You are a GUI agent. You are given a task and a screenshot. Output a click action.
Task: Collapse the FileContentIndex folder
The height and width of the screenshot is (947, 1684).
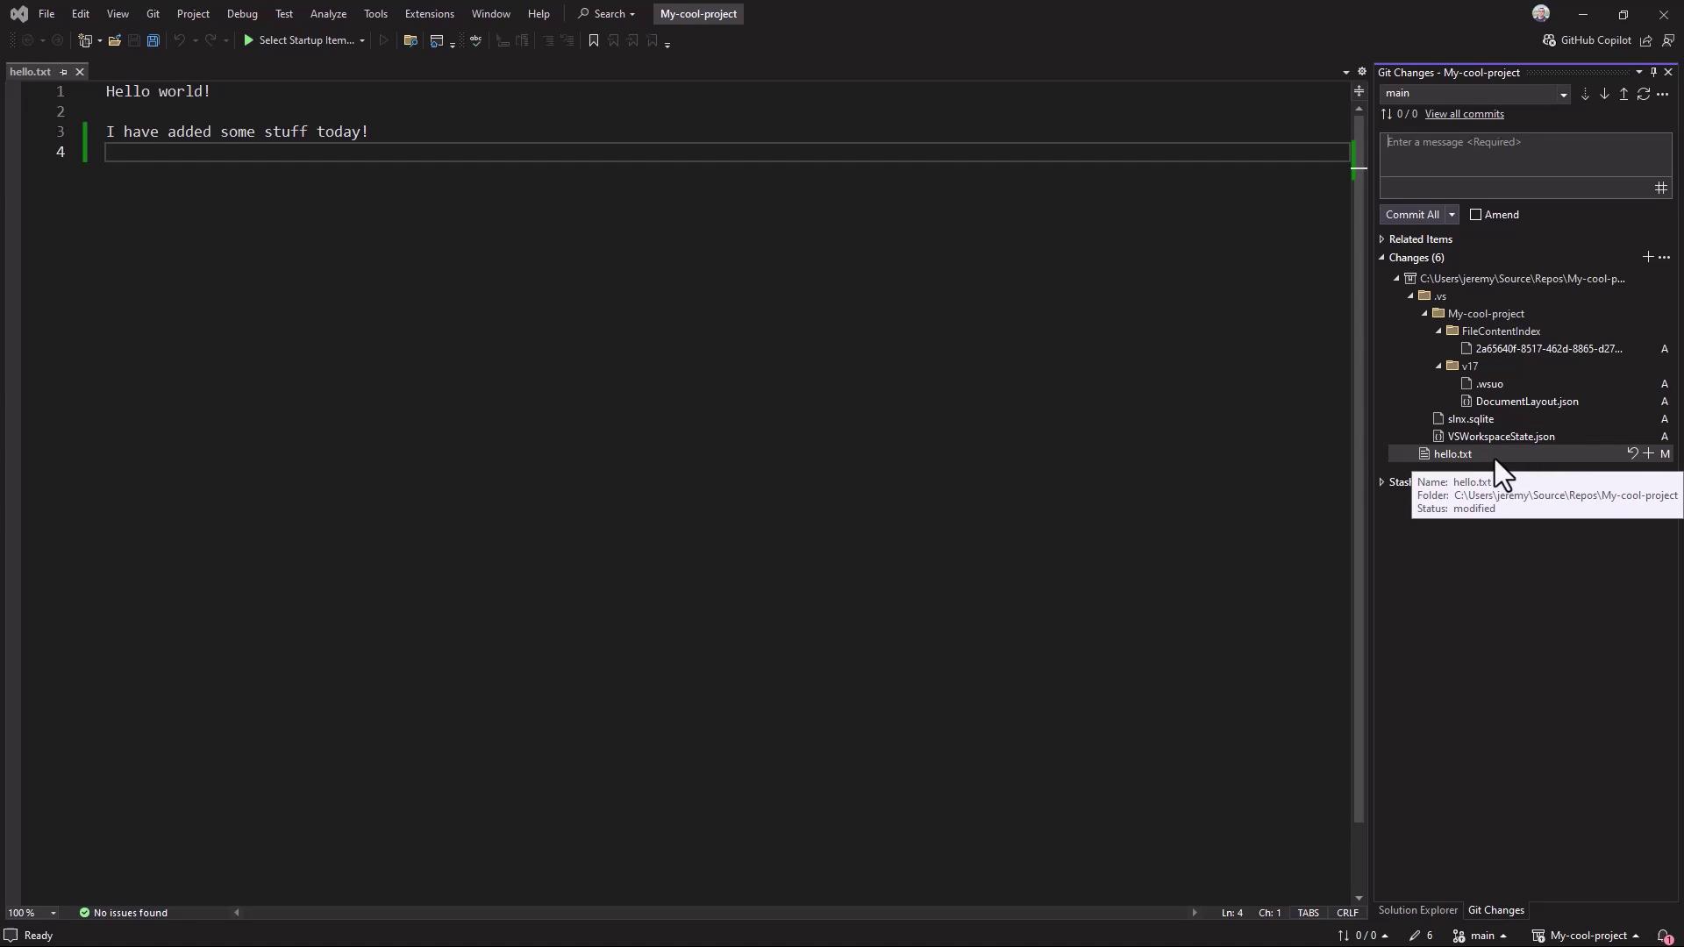1438,331
